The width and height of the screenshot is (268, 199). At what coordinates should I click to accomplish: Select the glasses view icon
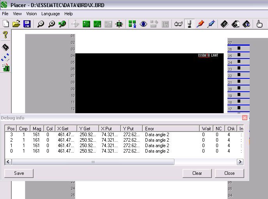(x=178, y=24)
